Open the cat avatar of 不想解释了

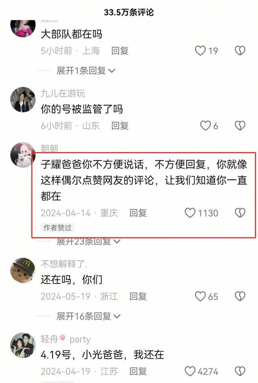click(x=23, y=270)
